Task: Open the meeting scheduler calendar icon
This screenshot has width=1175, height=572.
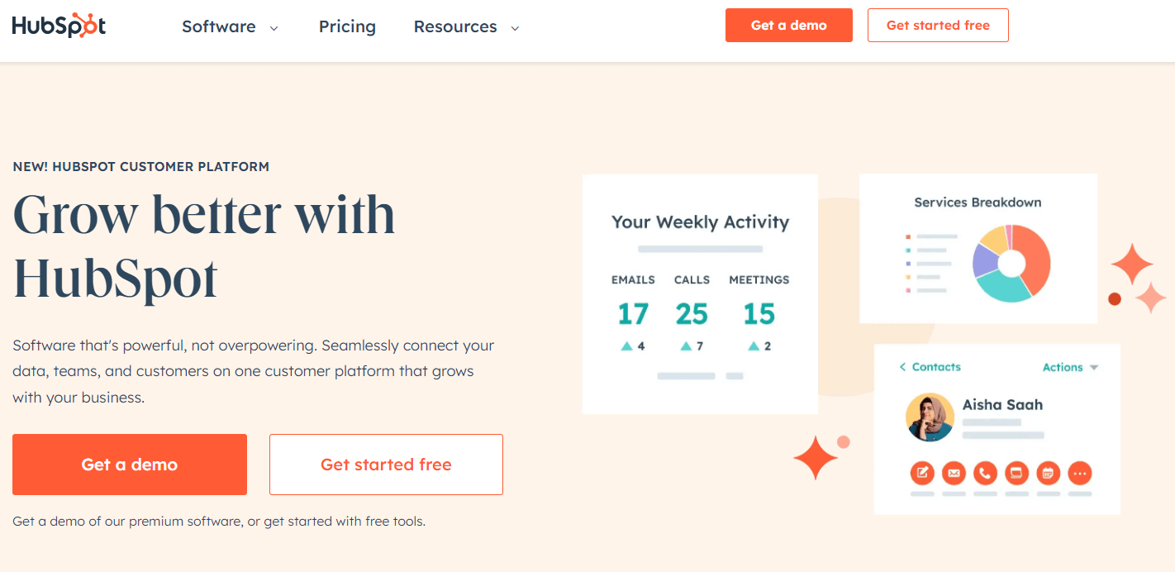Action: pos(1048,473)
